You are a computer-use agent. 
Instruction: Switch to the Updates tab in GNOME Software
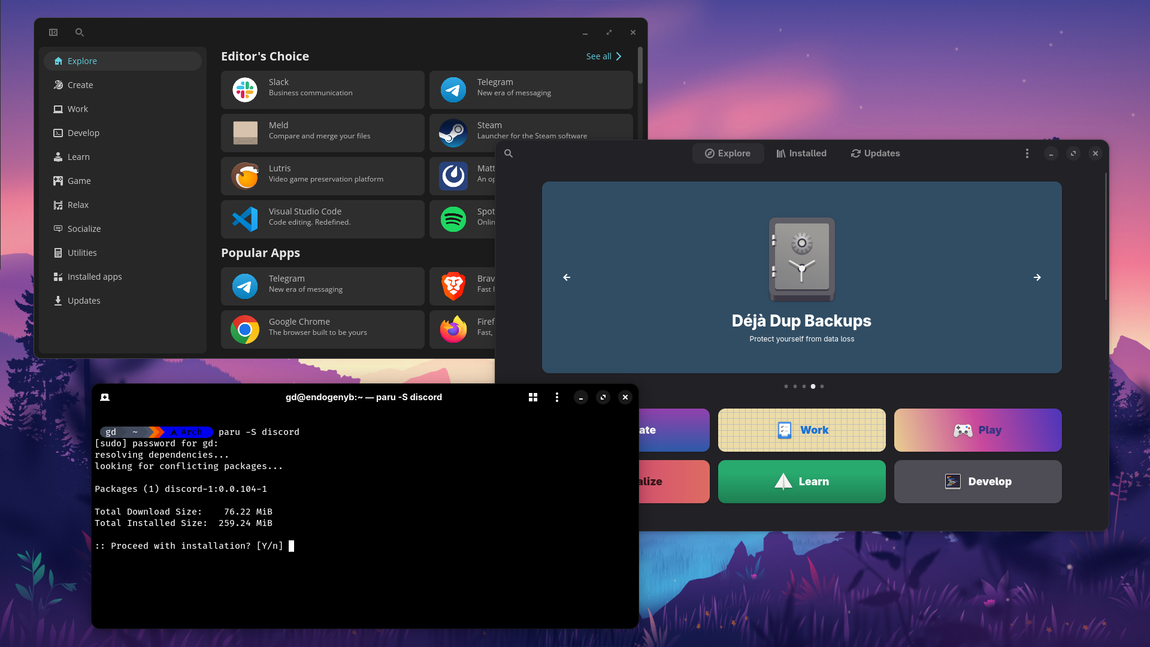tap(876, 153)
